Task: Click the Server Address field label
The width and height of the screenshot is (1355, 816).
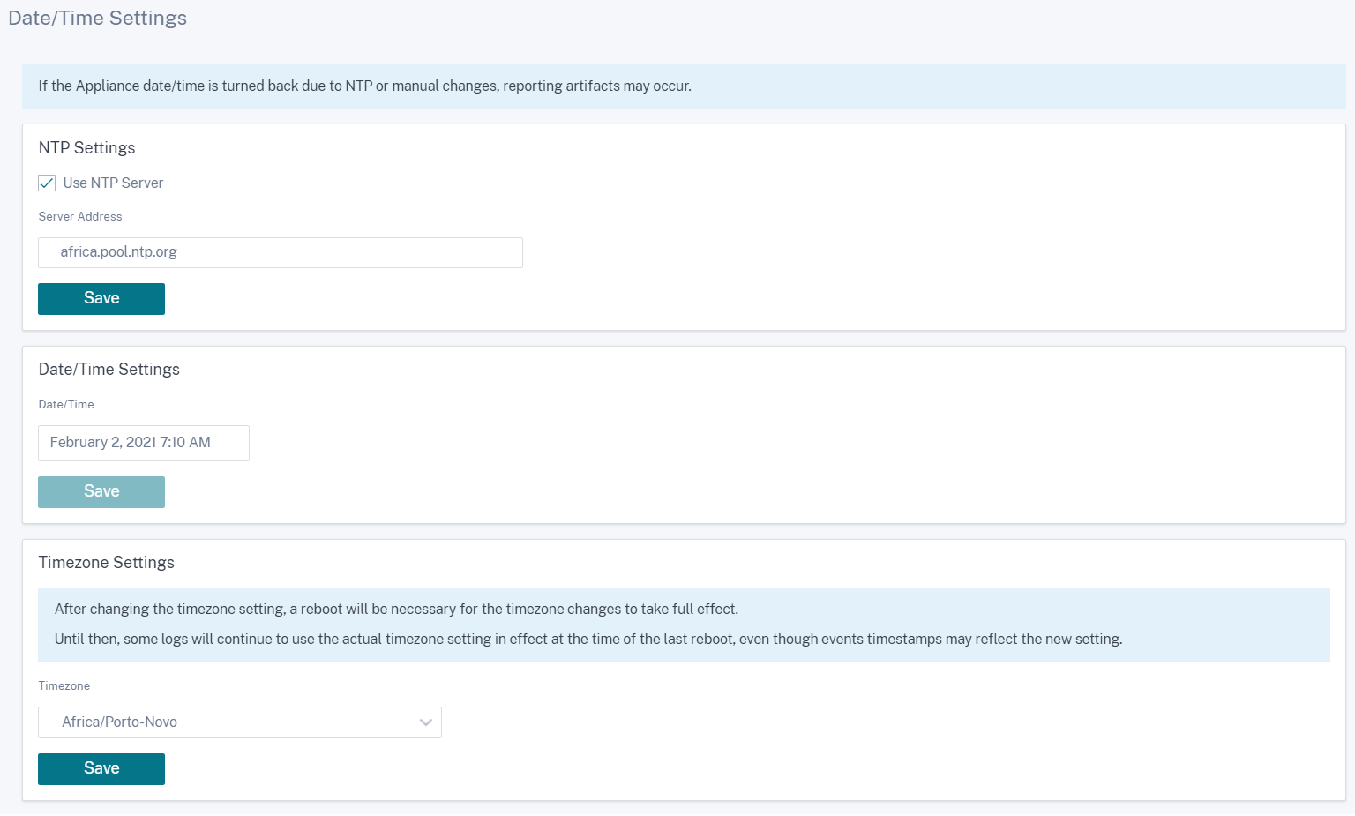Action: click(x=80, y=216)
